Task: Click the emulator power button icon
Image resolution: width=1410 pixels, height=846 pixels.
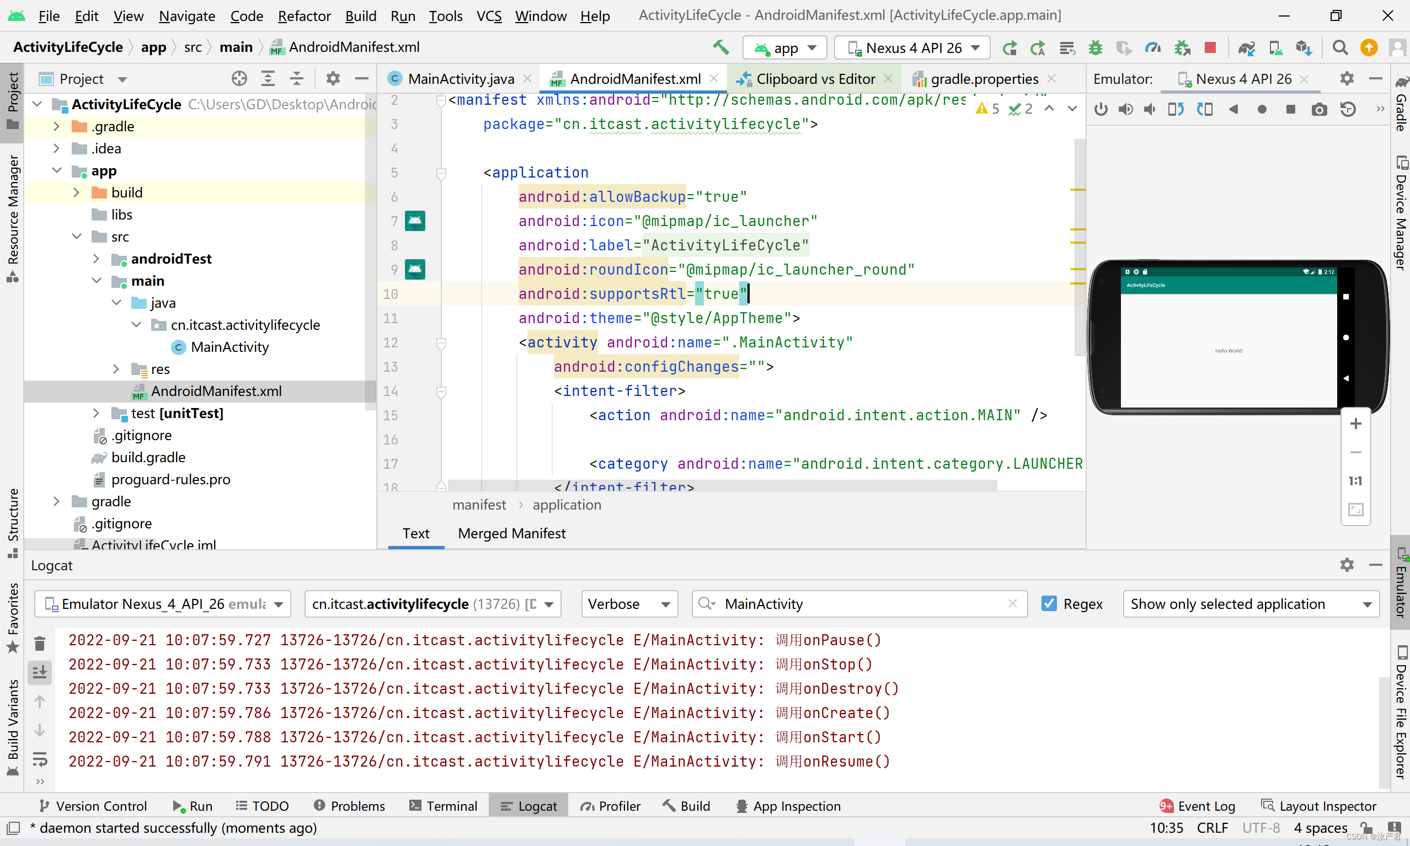Action: (1101, 109)
